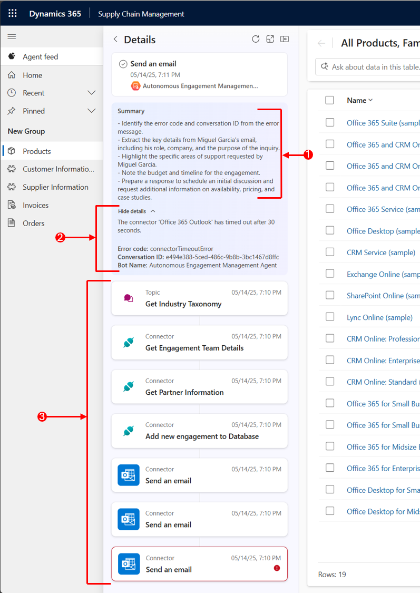Click the back arrow beside All Products
Image resolution: width=420 pixels, height=593 pixels.
click(321, 44)
